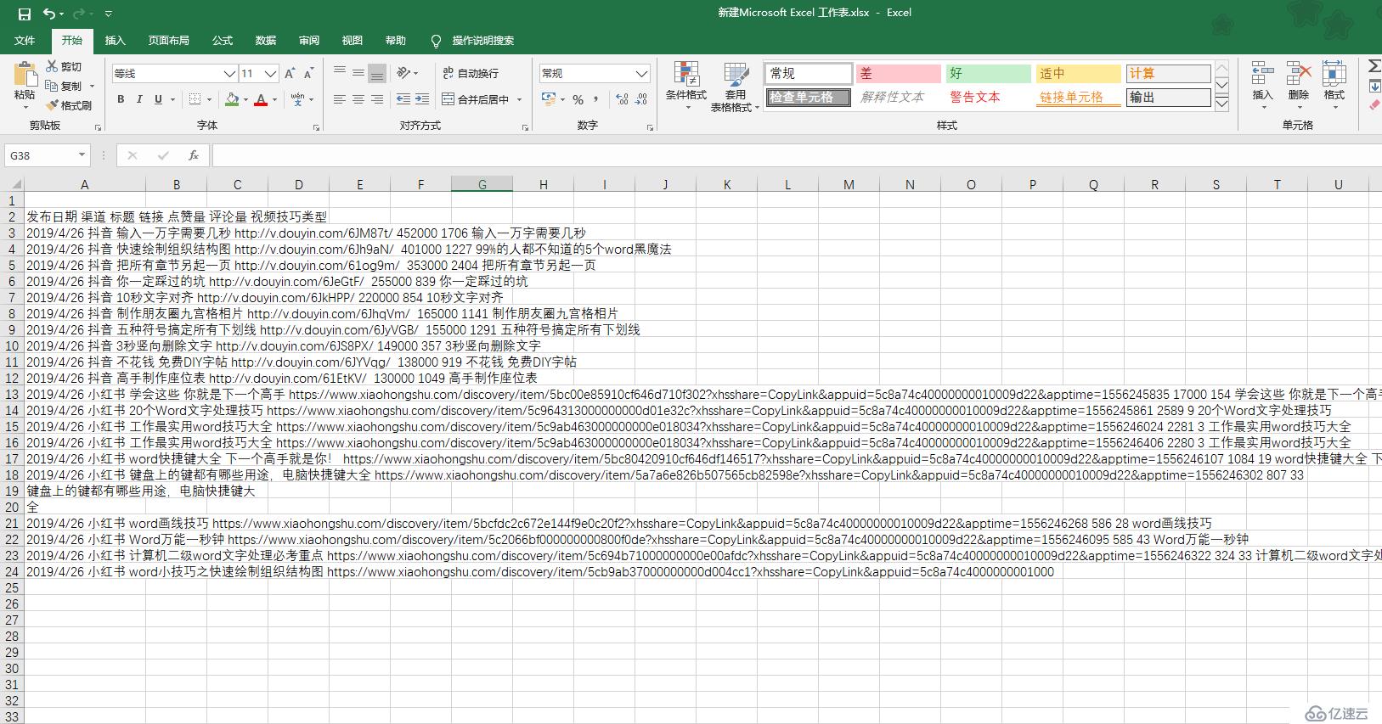Switch to the Data (数据) tab
This screenshot has height=724, width=1382.
[266, 40]
